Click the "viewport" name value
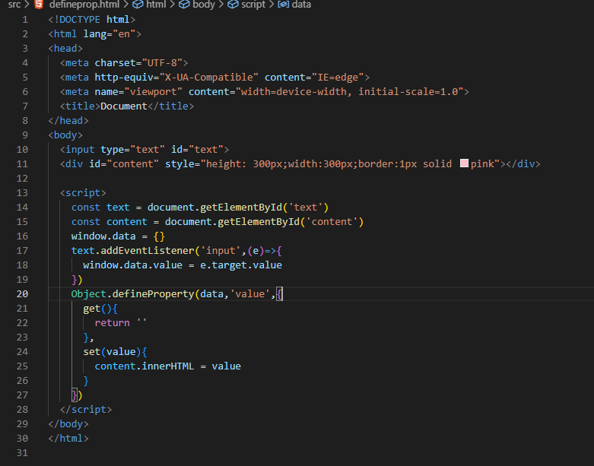The width and height of the screenshot is (594, 466). tap(154, 92)
